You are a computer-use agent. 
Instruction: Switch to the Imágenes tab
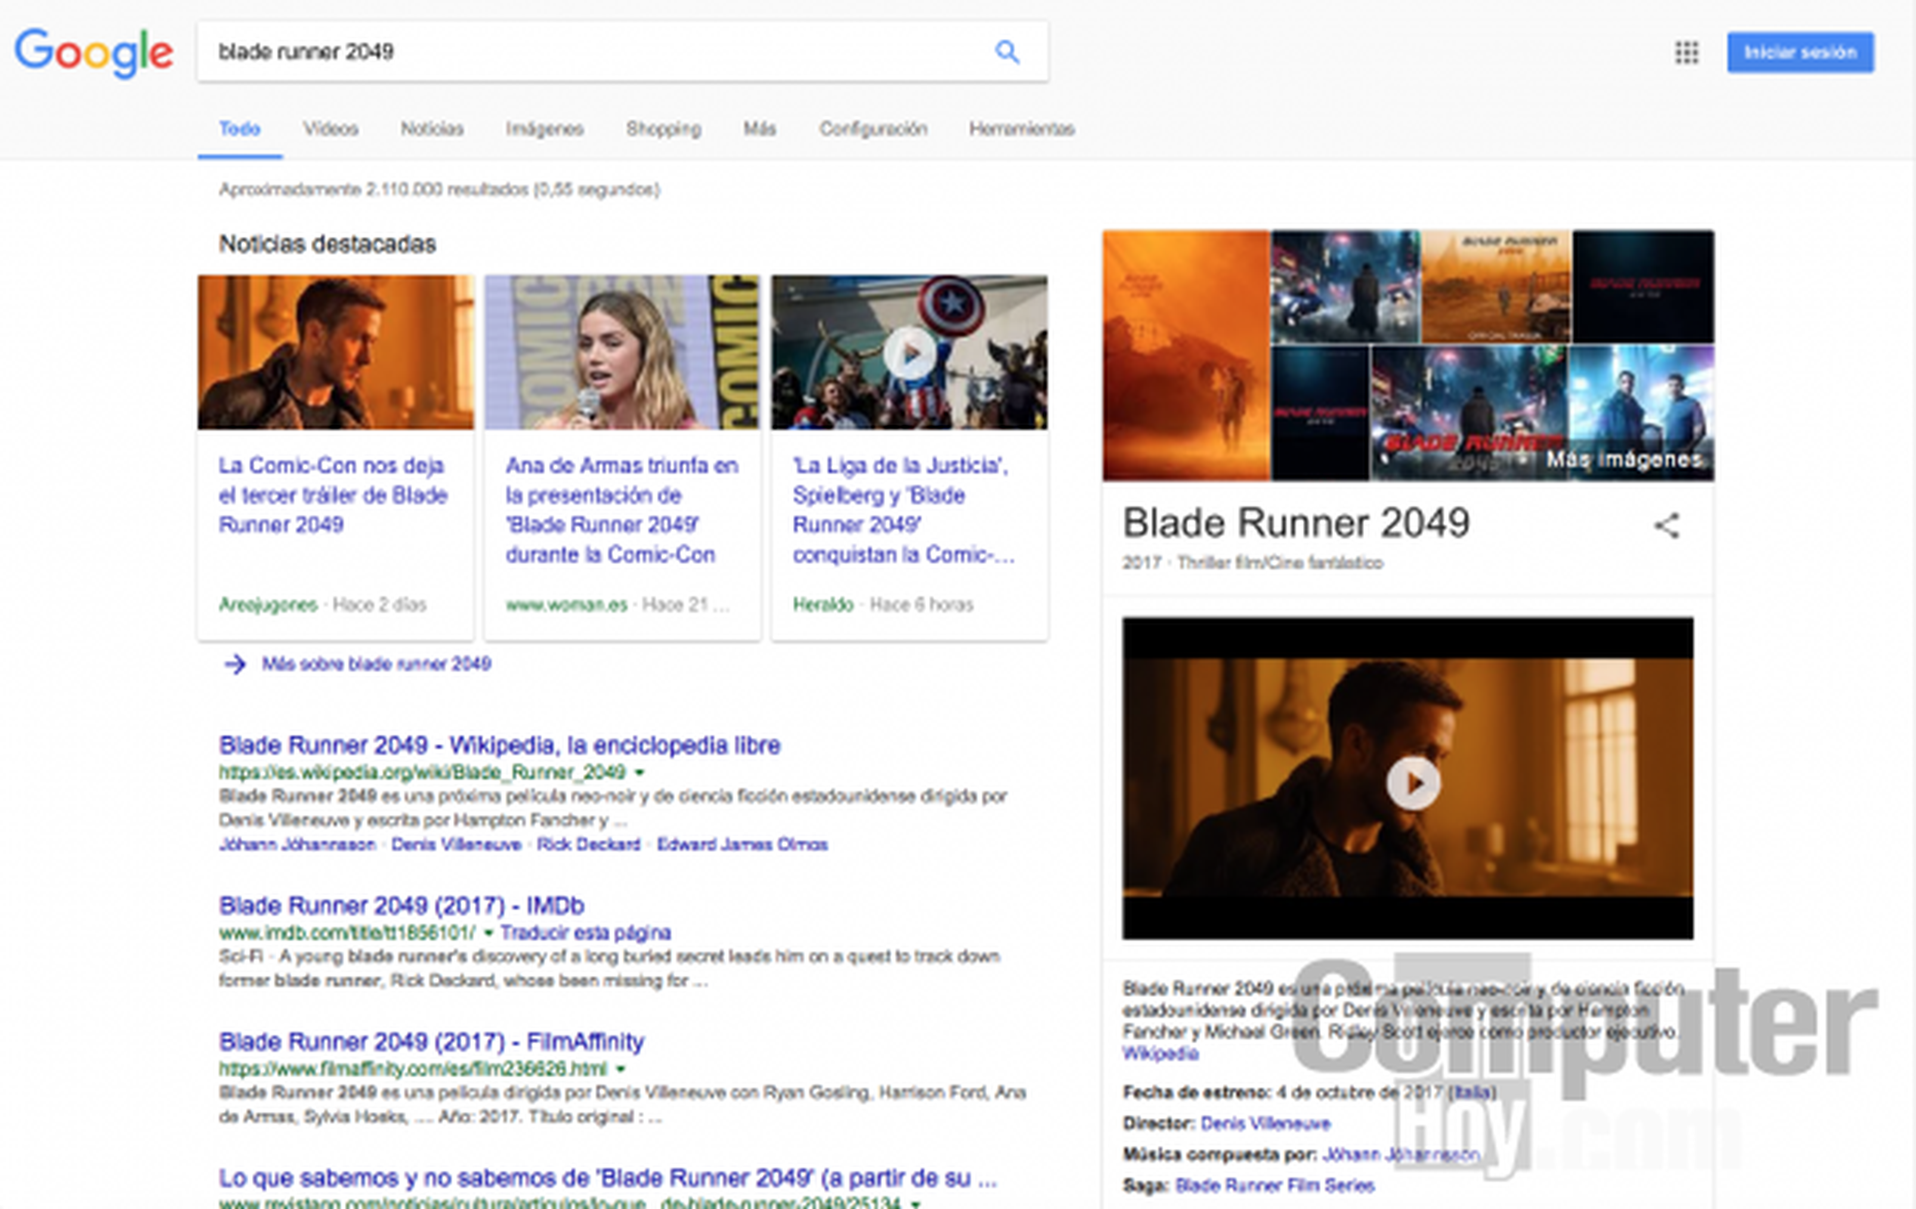pos(545,129)
